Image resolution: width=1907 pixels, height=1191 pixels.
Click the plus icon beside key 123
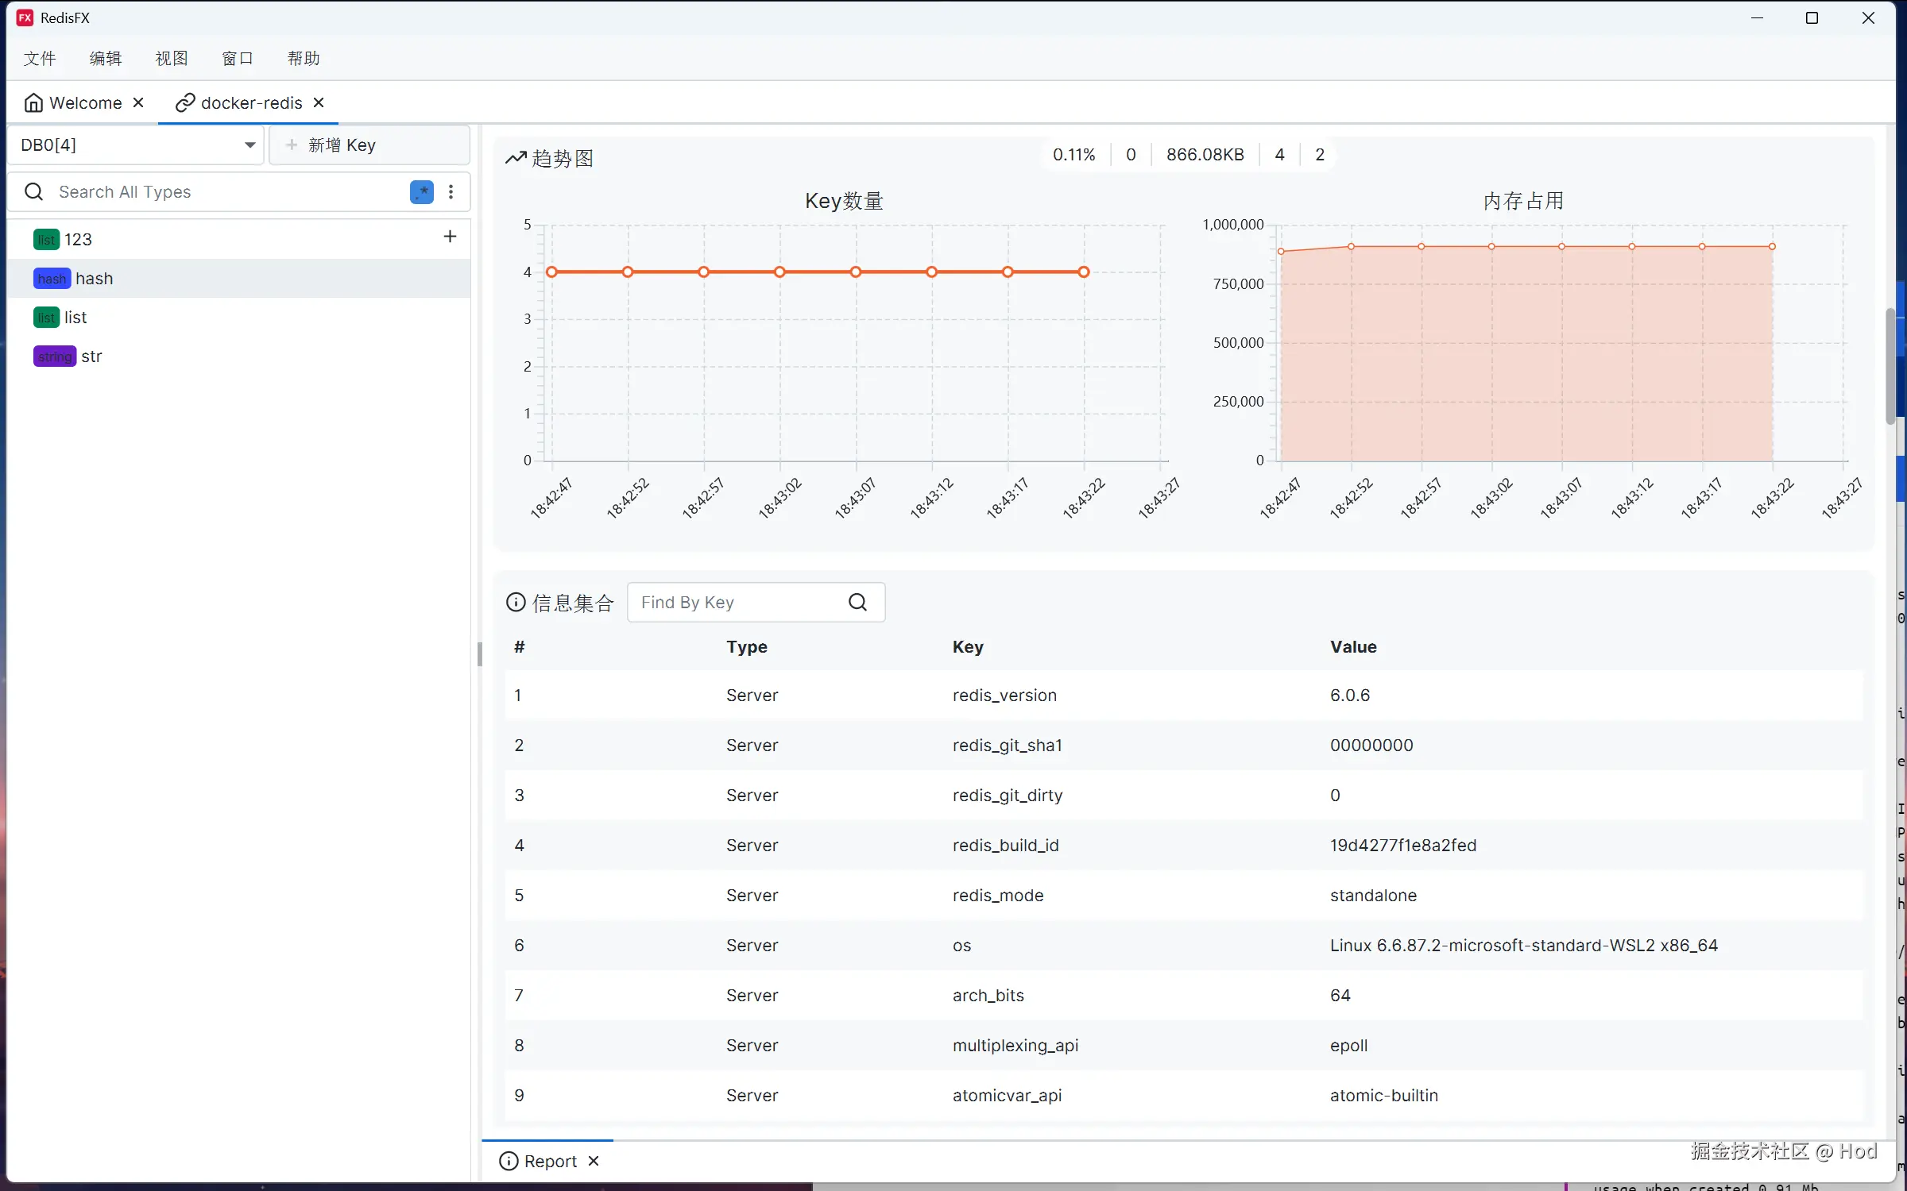click(450, 237)
